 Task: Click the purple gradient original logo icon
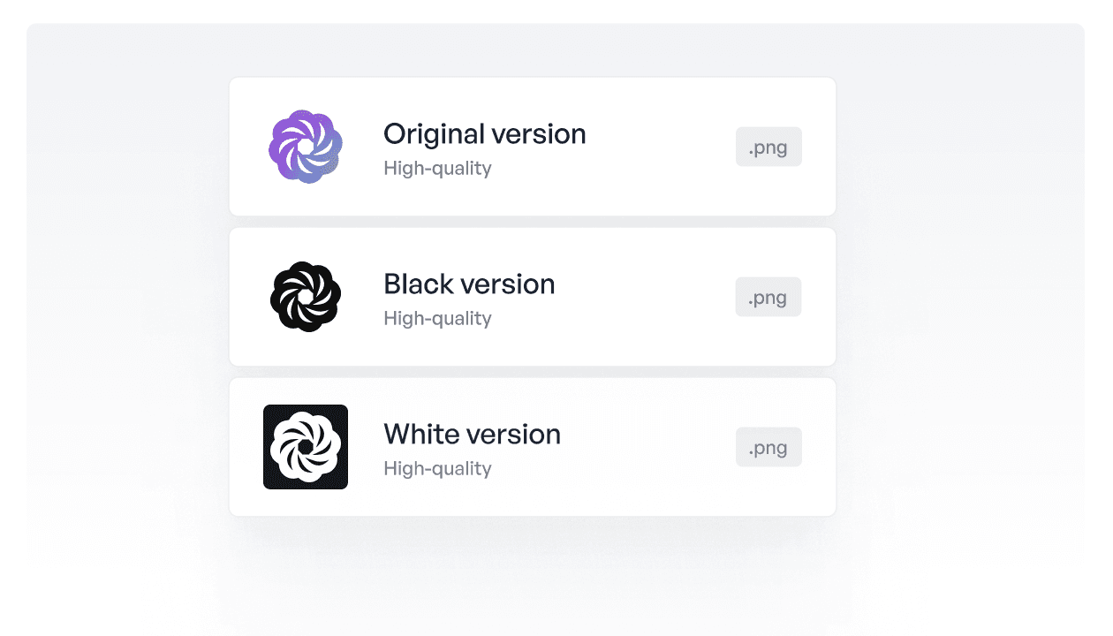pos(306,147)
